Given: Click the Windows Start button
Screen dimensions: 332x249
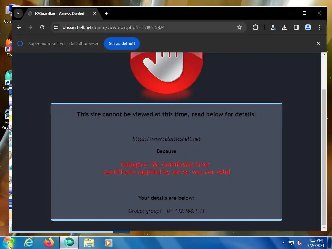Looking at the screenshot, I should [8, 243].
